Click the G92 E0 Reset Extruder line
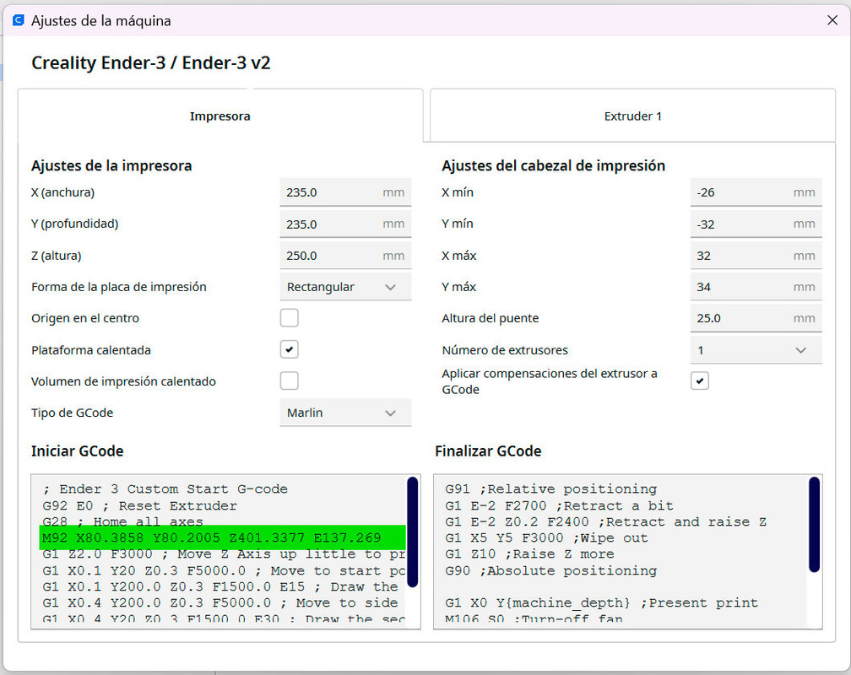Screen dimensions: 851x675 [x=139, y=505]
